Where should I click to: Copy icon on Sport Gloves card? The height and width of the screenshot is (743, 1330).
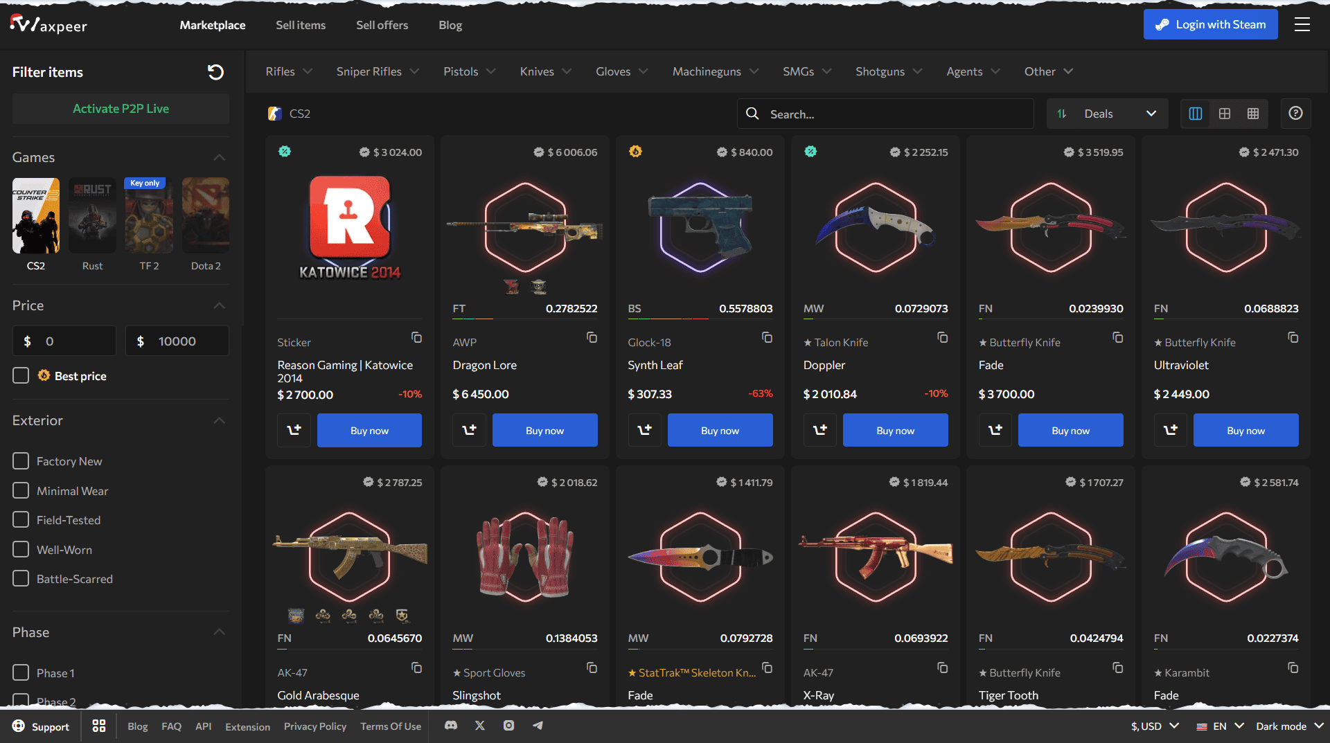(x=592, y=668)
